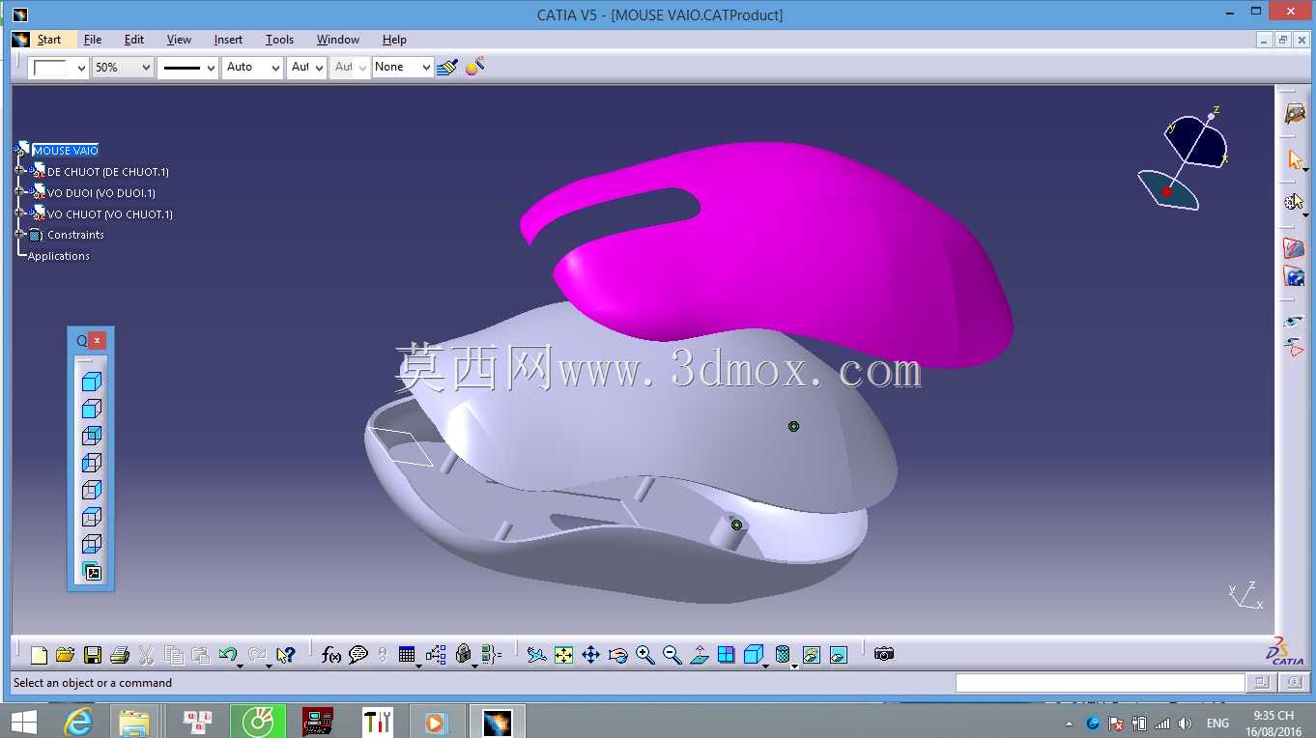Click the comment bubble icon
Viewport: 1316px width, 738px height.
358,655
